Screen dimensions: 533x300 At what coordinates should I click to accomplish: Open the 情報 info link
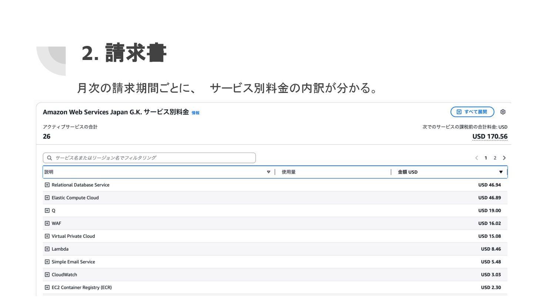click(x=195, y=113)
